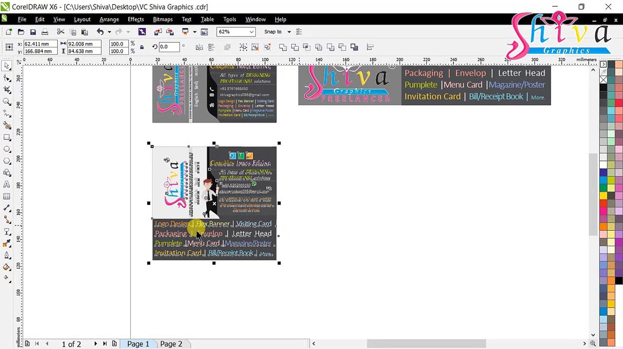Switch to the Page 2 tab
623x349 pixels.
[171, 344]
